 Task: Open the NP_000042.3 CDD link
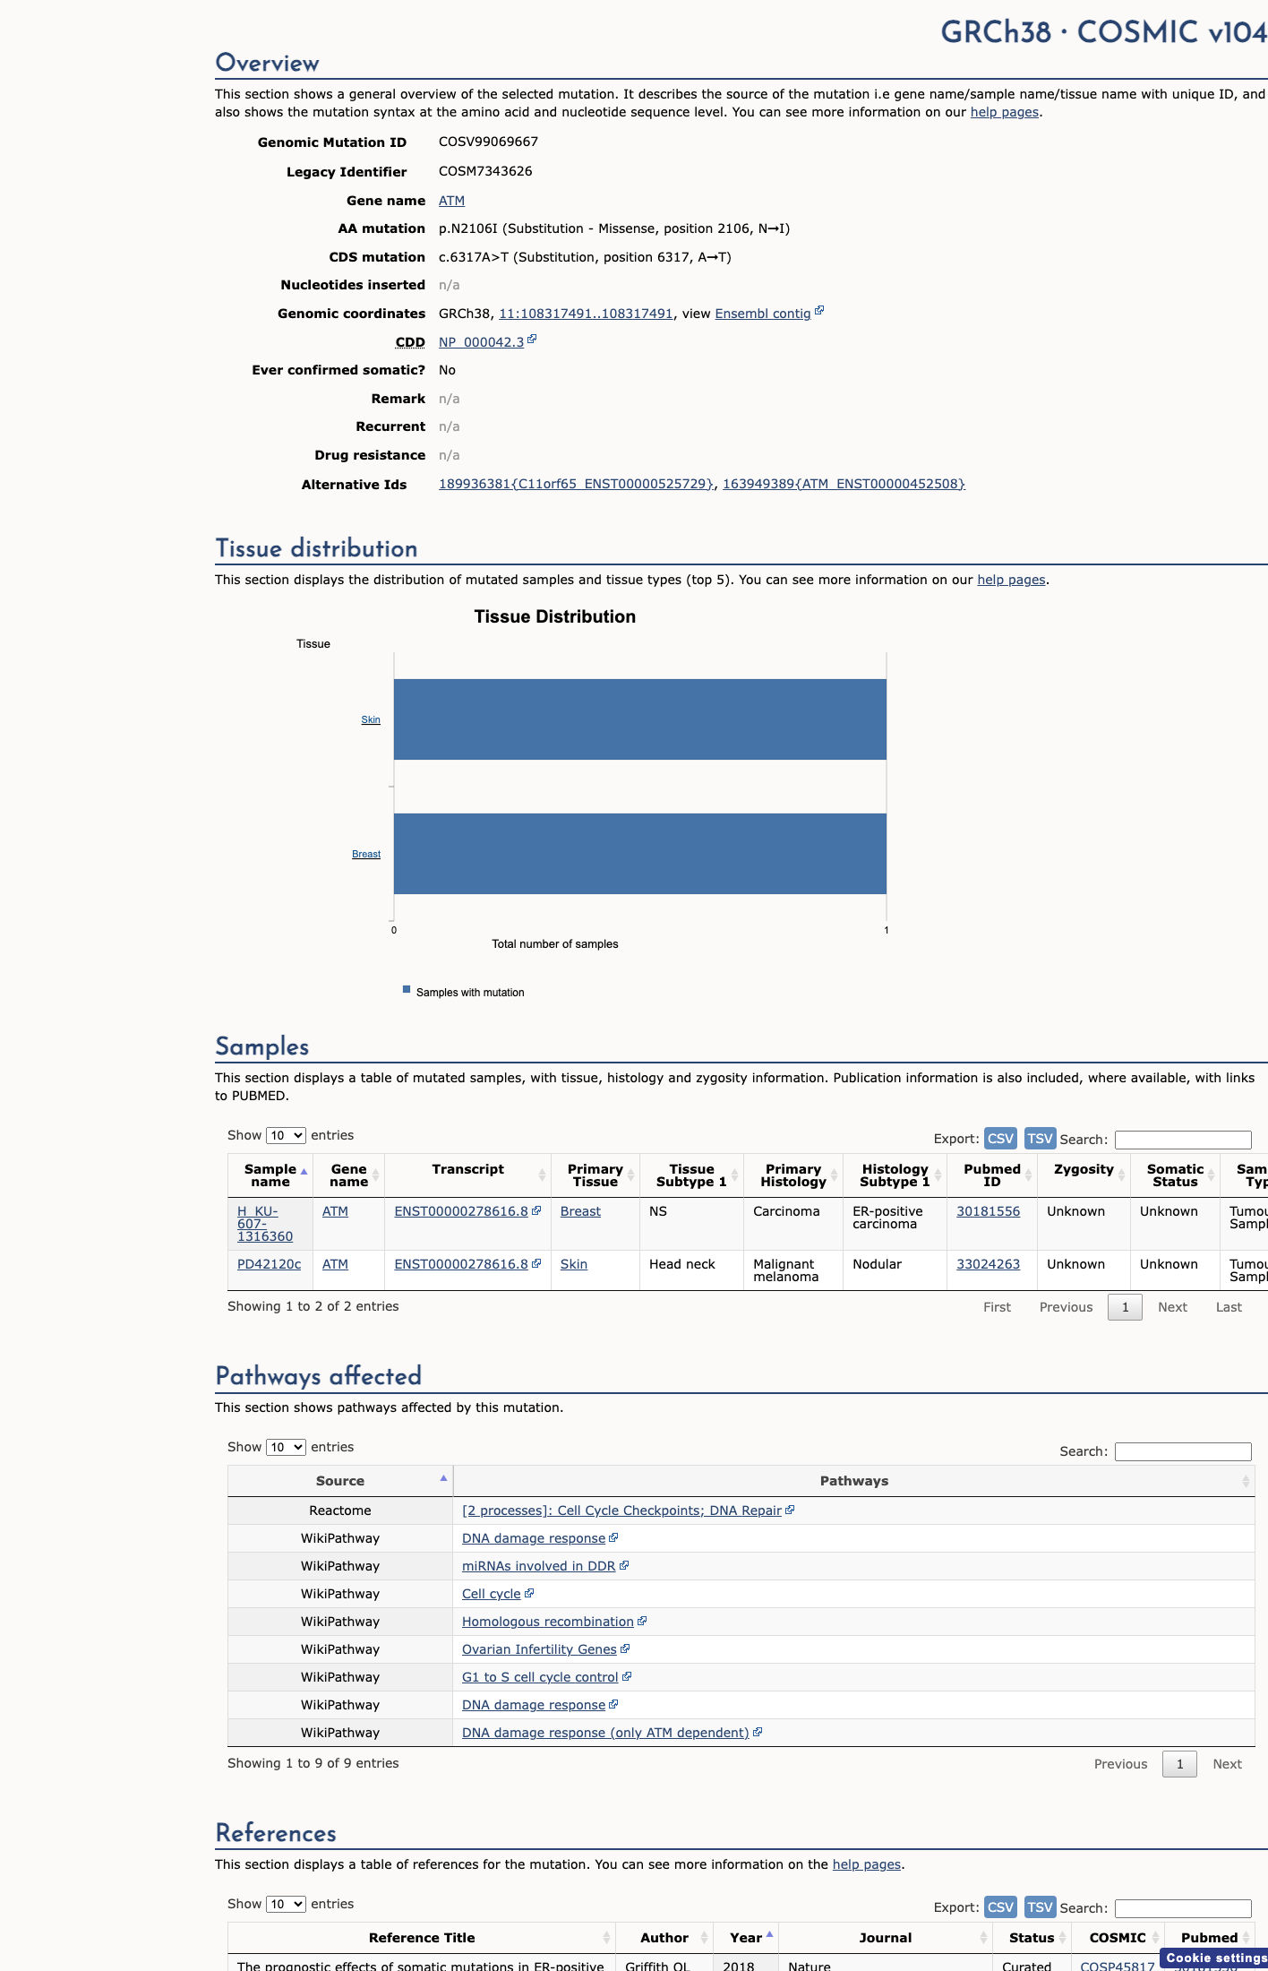[481, 342]
